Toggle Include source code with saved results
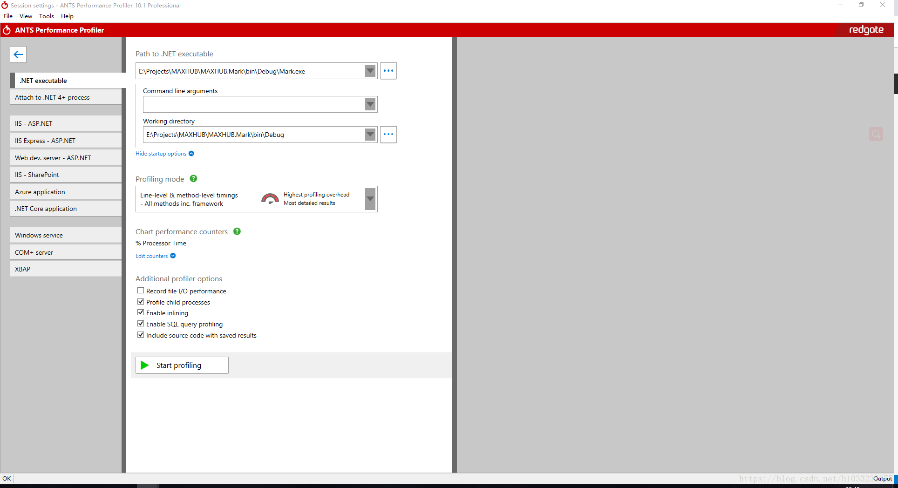The height and width of the screenshot is (488, 898). [x=140, y=335]
